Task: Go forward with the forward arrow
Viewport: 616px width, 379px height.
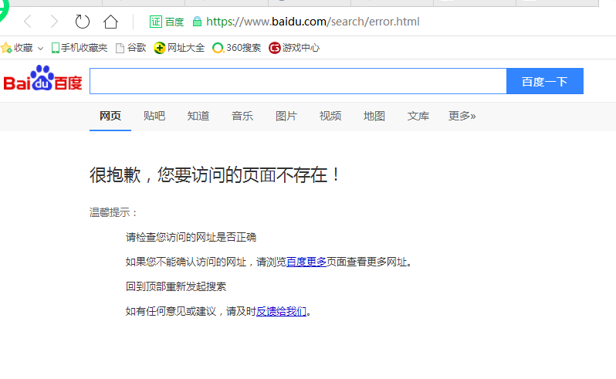Action: (54, 22)
